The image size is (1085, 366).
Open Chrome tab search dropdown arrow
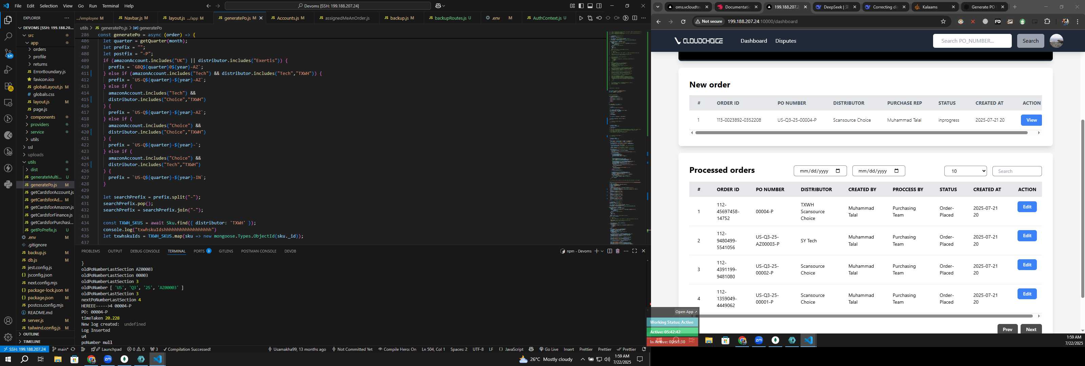pos(657,7)
